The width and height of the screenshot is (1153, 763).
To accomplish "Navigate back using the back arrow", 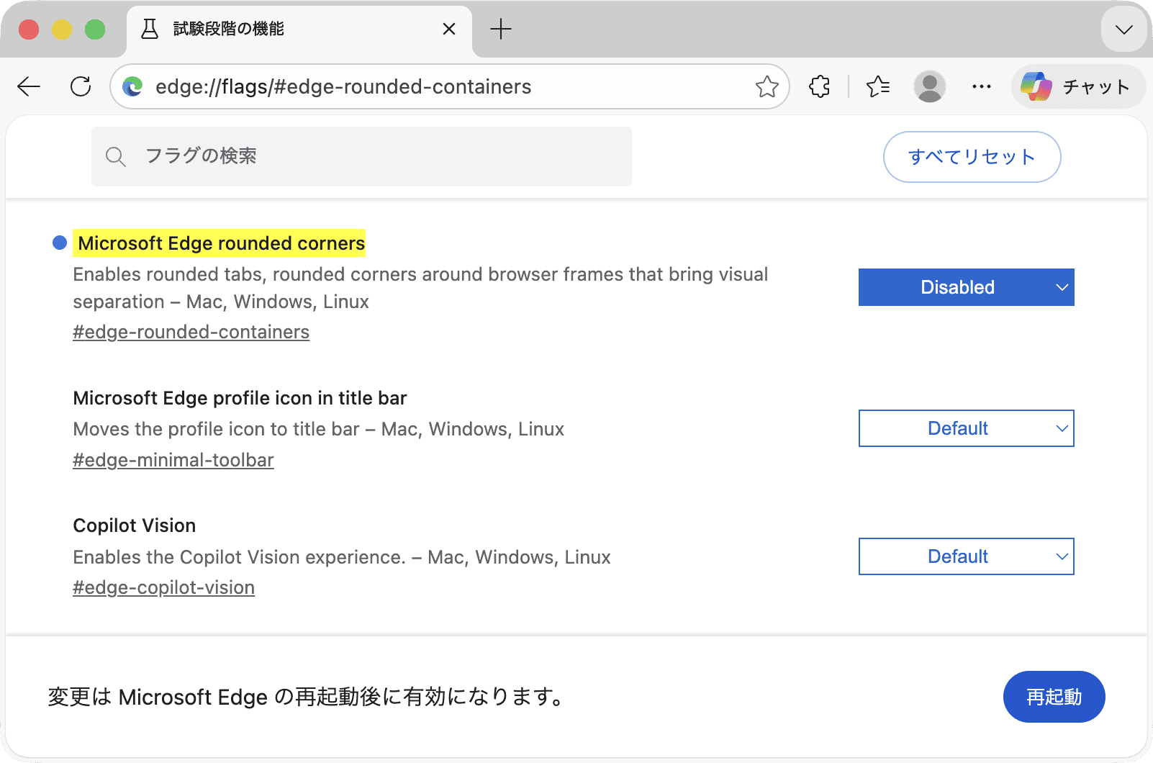I will (28, 86).
